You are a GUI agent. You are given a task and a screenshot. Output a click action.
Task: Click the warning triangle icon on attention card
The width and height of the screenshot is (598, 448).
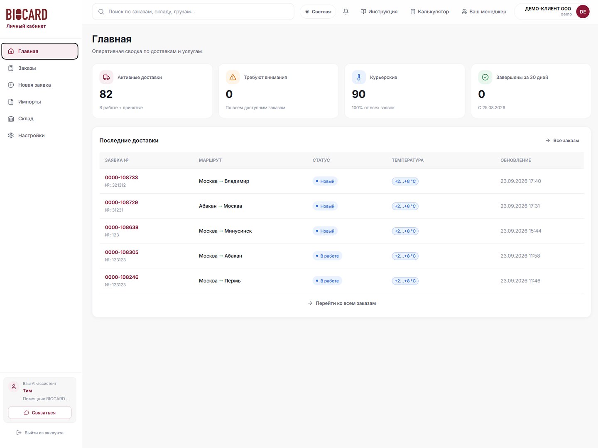[233, 77]
